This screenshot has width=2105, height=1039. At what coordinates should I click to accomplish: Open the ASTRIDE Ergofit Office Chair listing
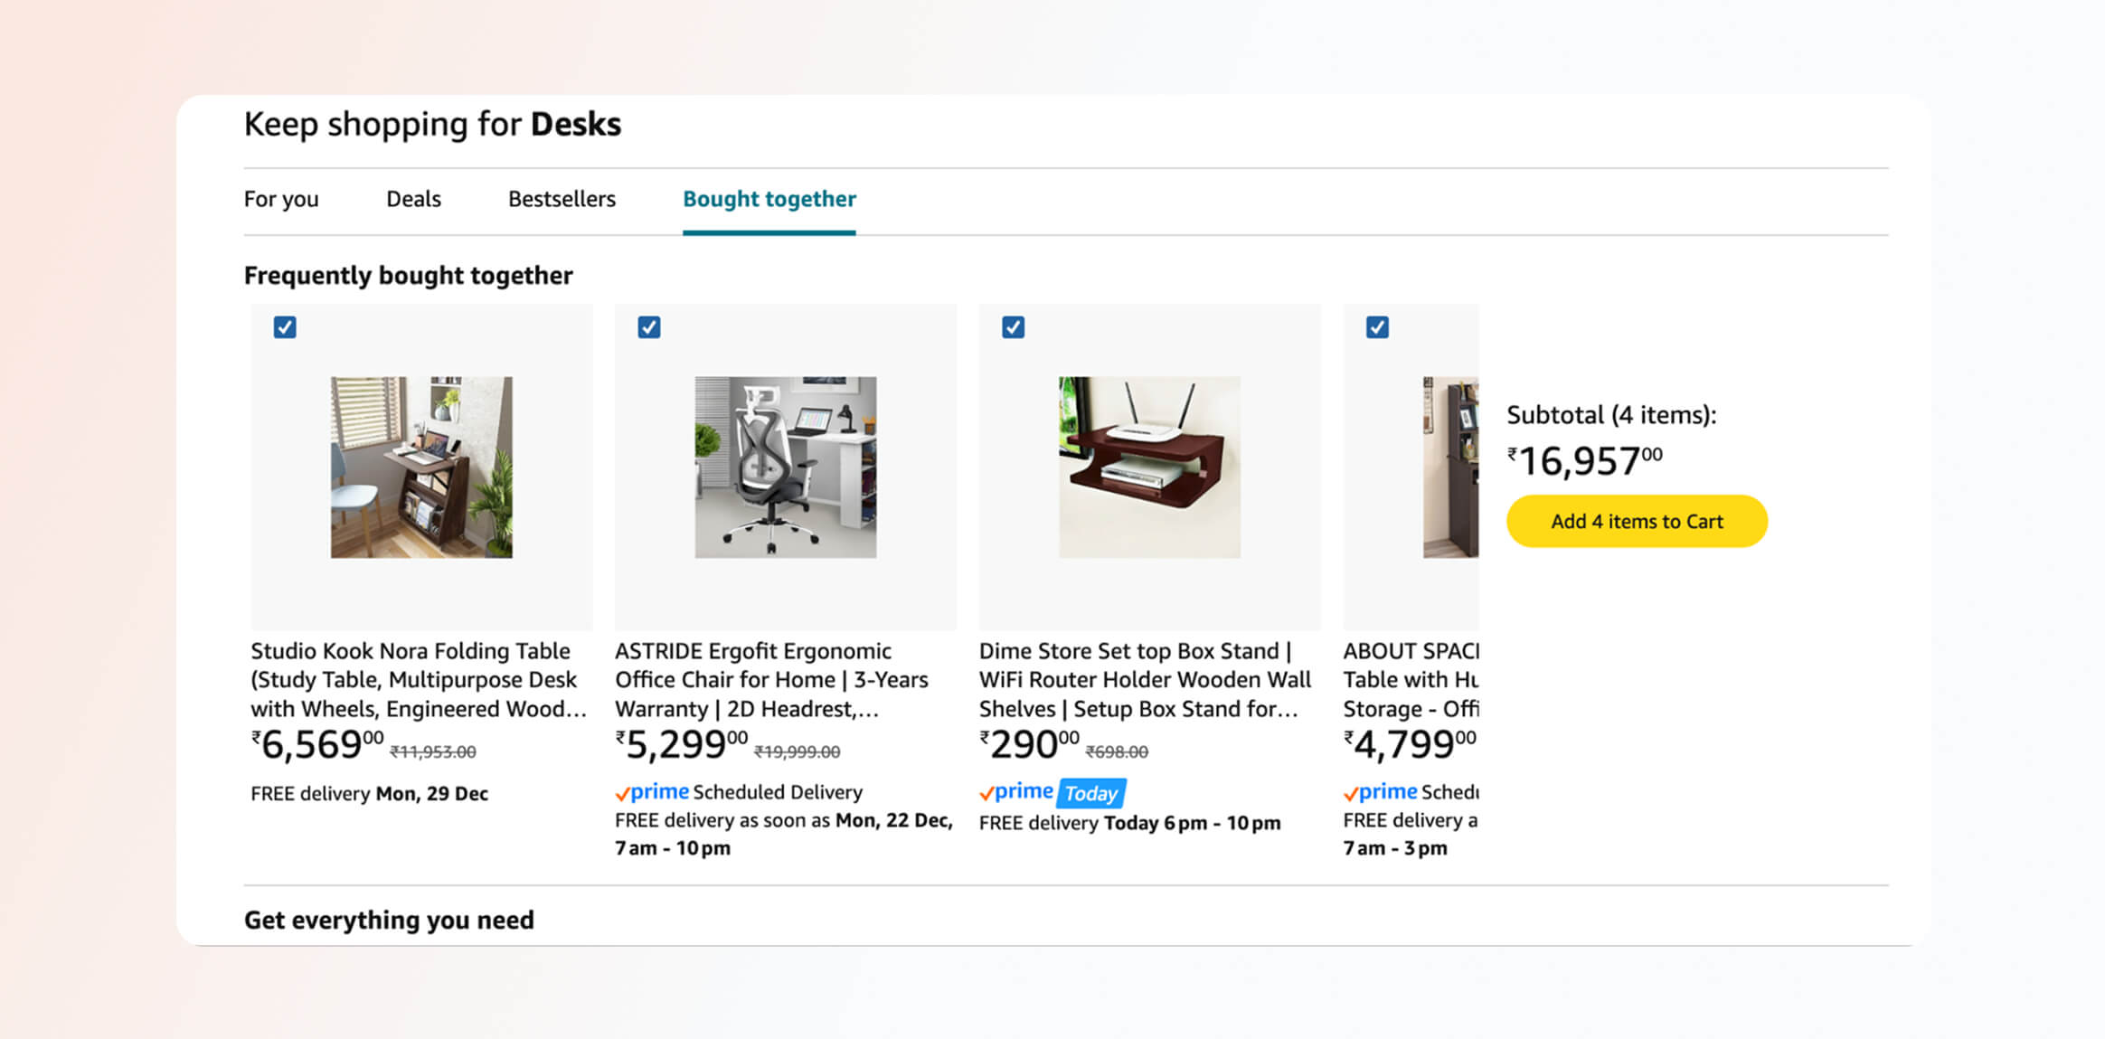click(771, 679)
